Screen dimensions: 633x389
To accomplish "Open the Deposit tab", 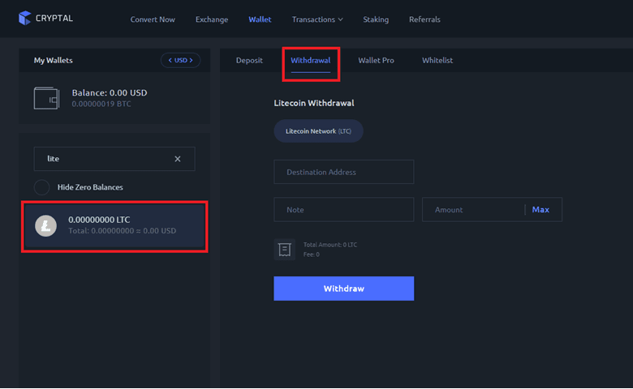I will [249, 61].
